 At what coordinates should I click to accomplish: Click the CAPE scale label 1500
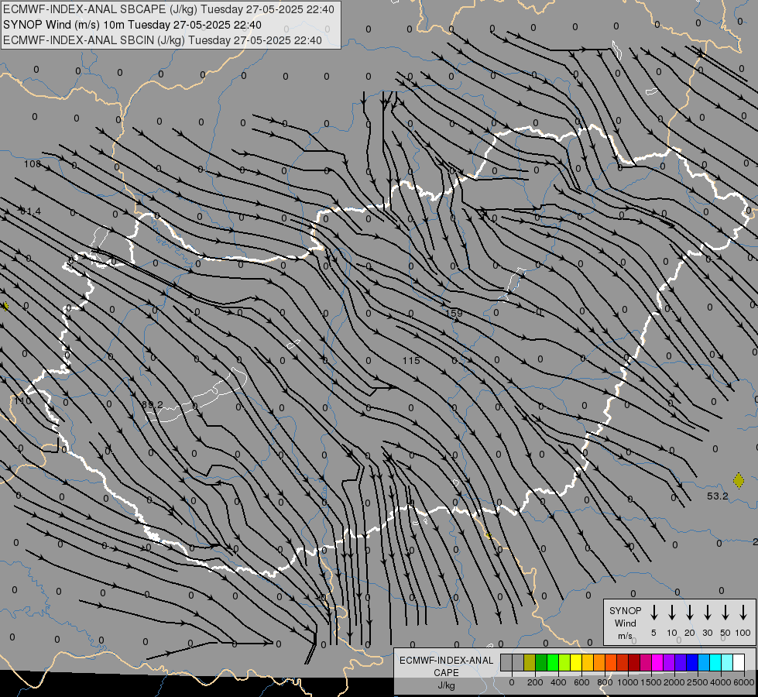click(651, 682)
